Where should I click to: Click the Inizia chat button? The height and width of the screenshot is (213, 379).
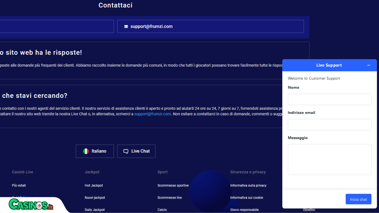click(x=358, y=199)
